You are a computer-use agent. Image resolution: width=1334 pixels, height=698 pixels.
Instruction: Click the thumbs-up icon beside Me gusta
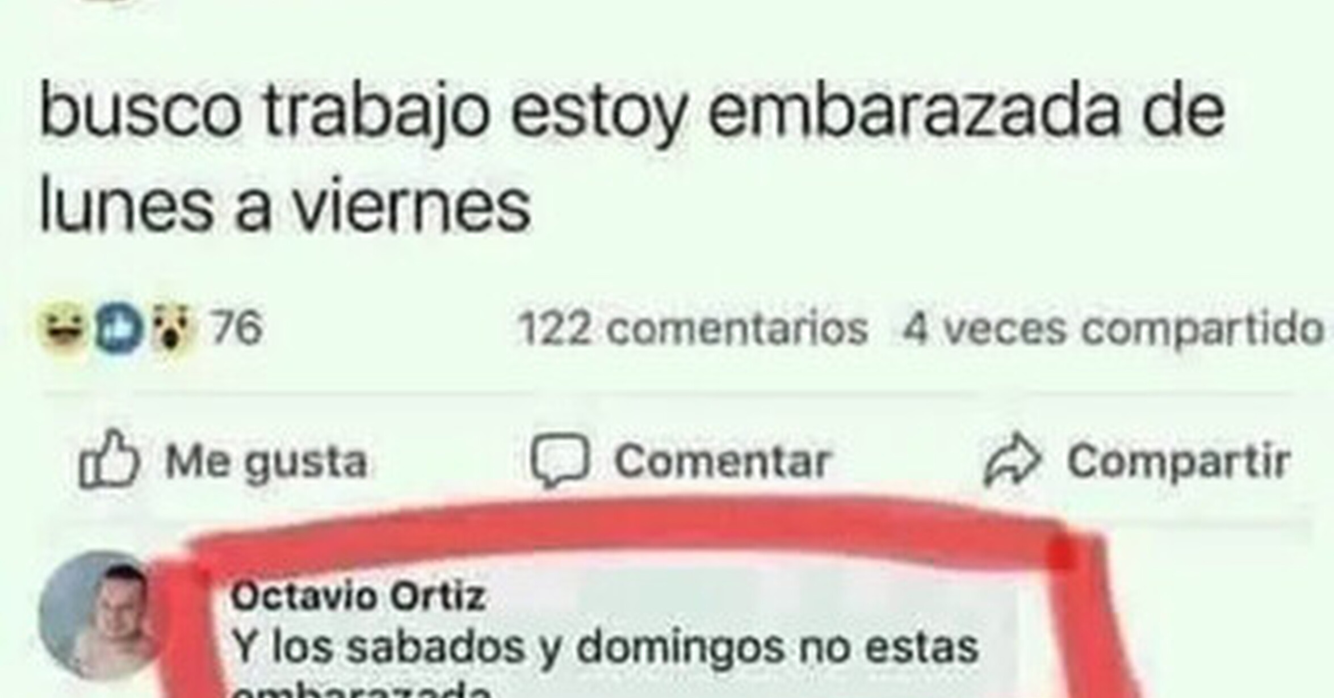click(108, 459)
